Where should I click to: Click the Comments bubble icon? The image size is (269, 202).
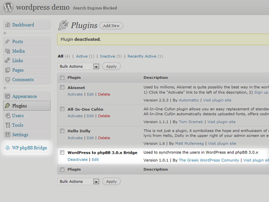point(8,80)
